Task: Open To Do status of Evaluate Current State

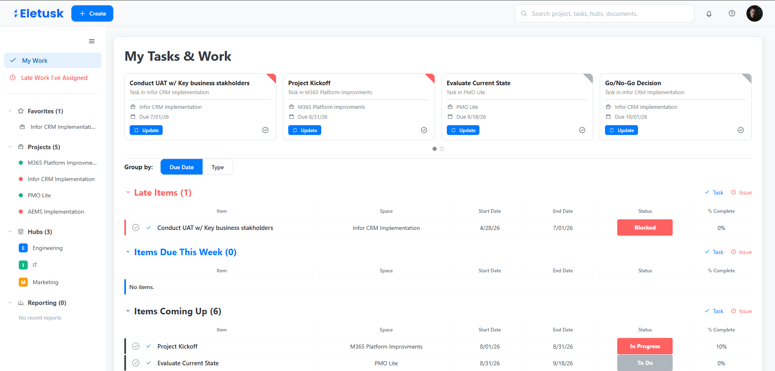Action: [x=645, y=363]
